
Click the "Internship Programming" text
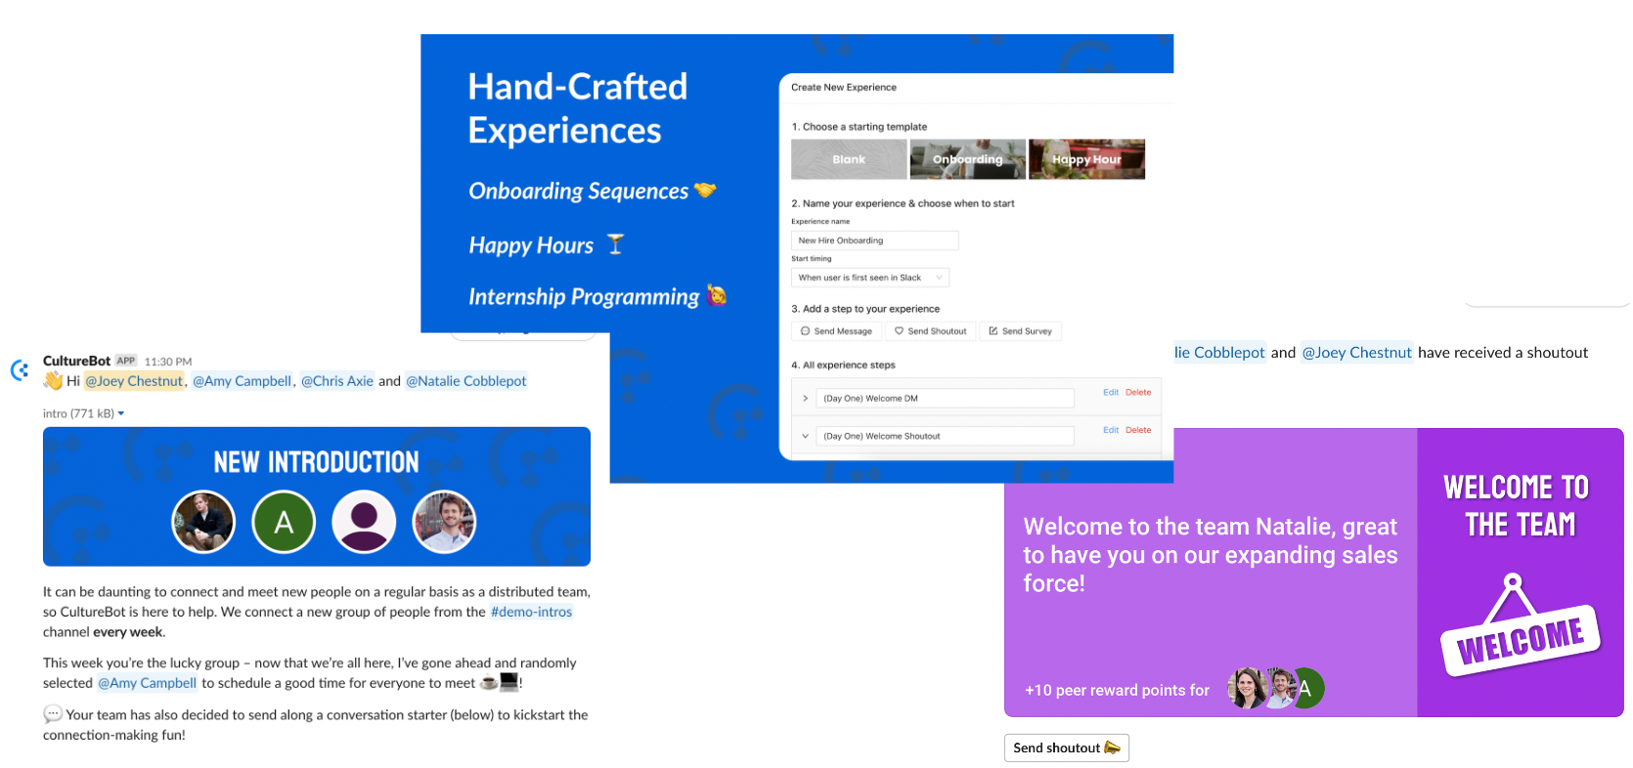coord(584,296)
